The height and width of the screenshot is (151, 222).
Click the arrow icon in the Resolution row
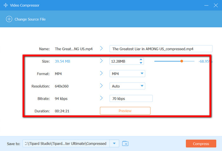[x=101, y=86]
